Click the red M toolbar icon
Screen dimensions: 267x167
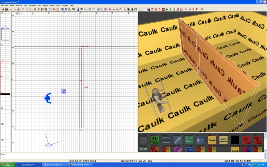pos(190,9)
